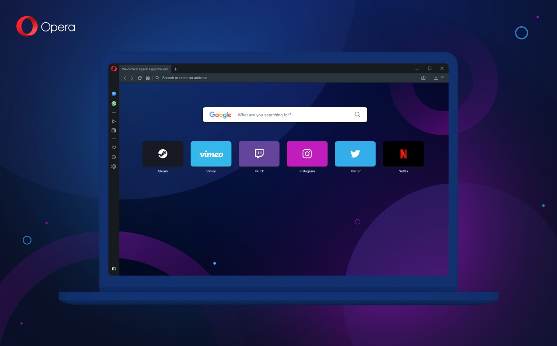Open the Netflix speed dial tile
This screenshot has width=557, height=346.
pos(404,154)
